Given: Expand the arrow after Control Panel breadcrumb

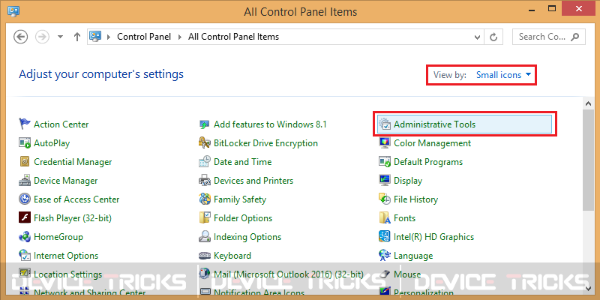Looking at the screenshot, I should coord(179,37).
